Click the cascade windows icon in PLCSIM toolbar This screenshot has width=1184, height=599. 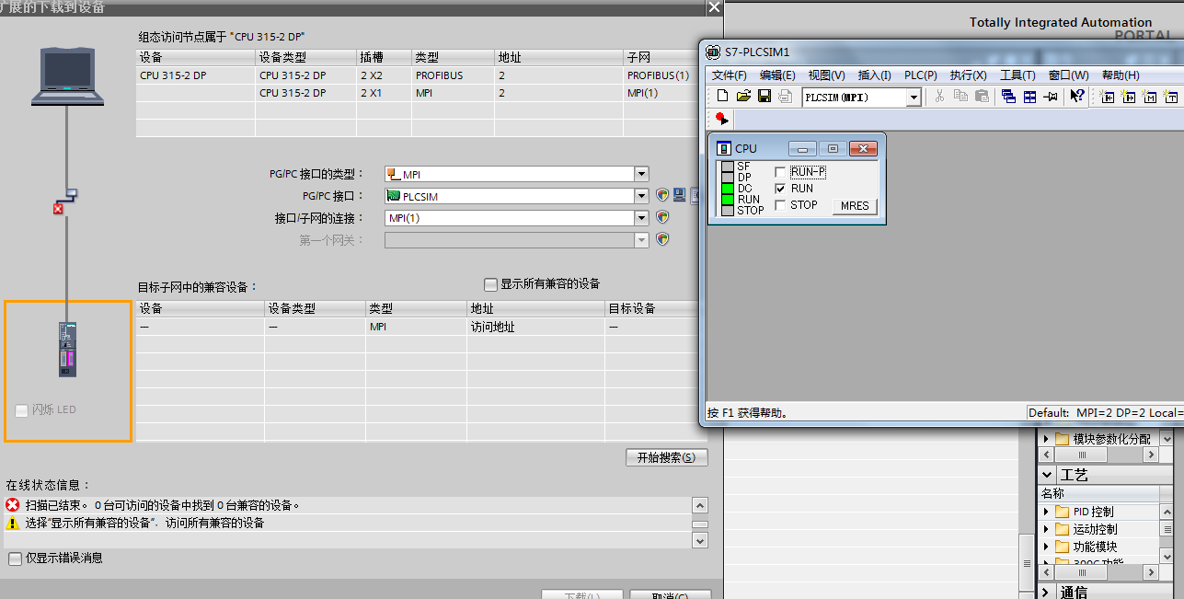1008,97
